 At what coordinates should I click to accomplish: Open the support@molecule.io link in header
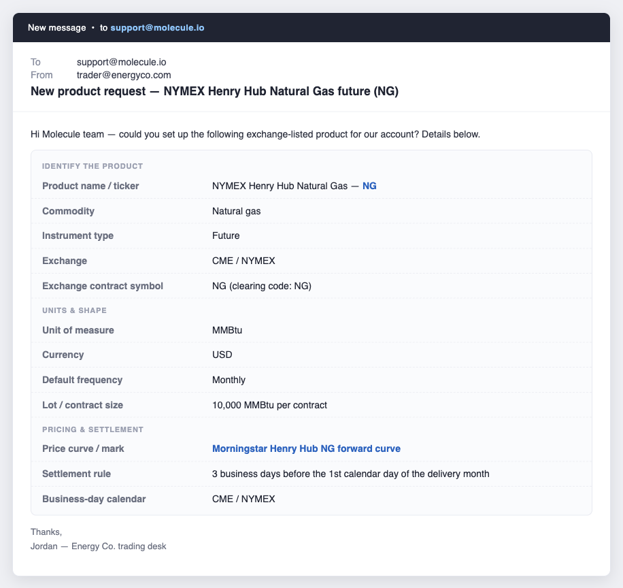[x=157, y=27]
